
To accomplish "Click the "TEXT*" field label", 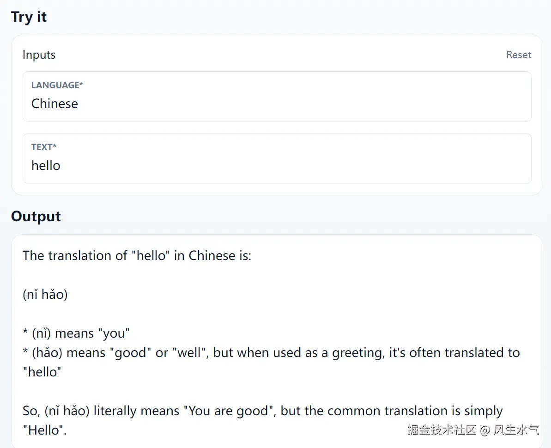I will click(x=44, y=147).
